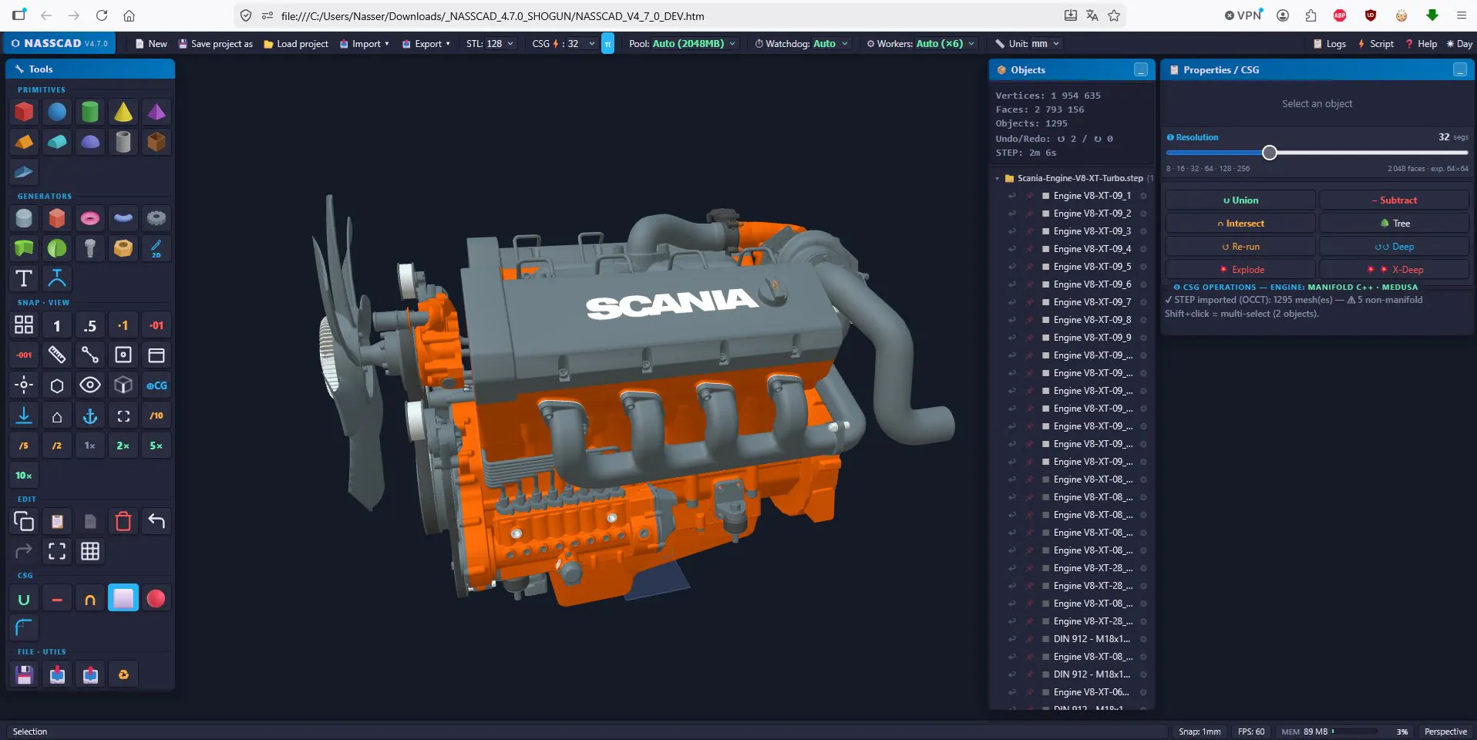Screen dimensions: 1477x740
Task: Click the undo arrow in Edit section
Action: coord(156,522)
